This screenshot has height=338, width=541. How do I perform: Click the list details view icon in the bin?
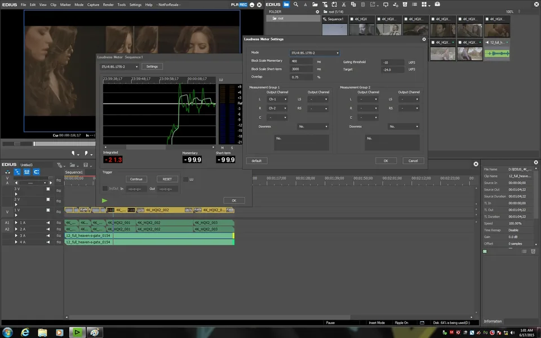pyautogui.click(x=414, y=5)
